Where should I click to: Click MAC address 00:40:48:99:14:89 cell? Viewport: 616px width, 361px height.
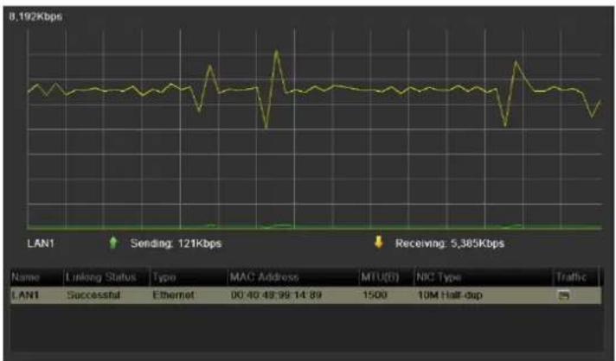click(276, 294)
